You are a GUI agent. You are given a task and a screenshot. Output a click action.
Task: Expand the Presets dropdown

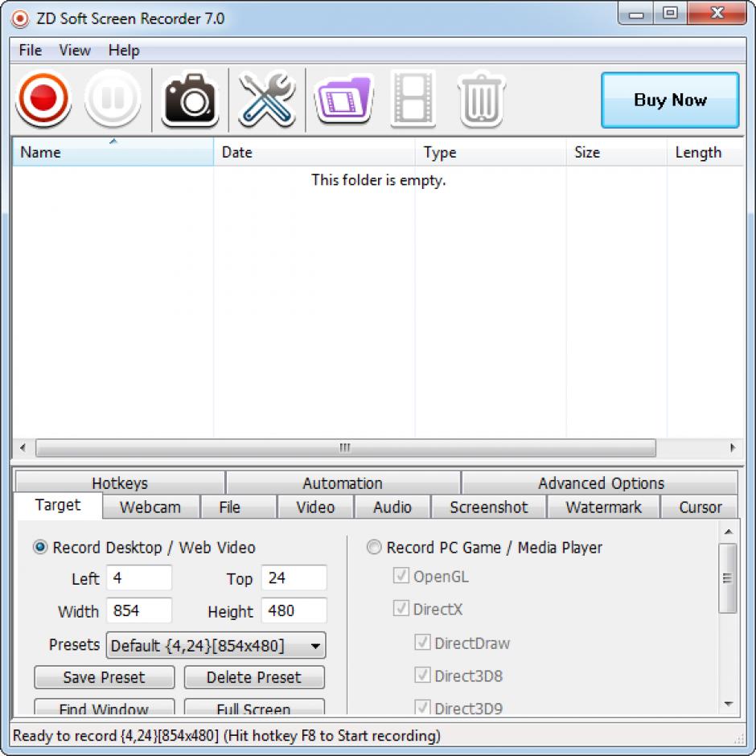tap(216, 645)
